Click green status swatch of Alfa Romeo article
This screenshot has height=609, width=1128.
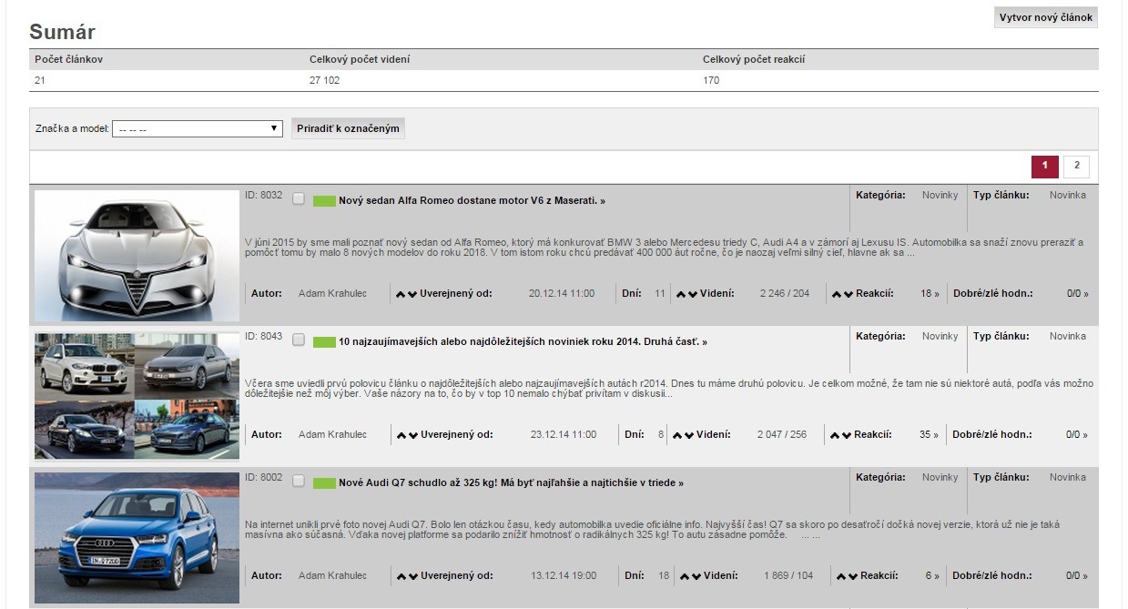324,200
